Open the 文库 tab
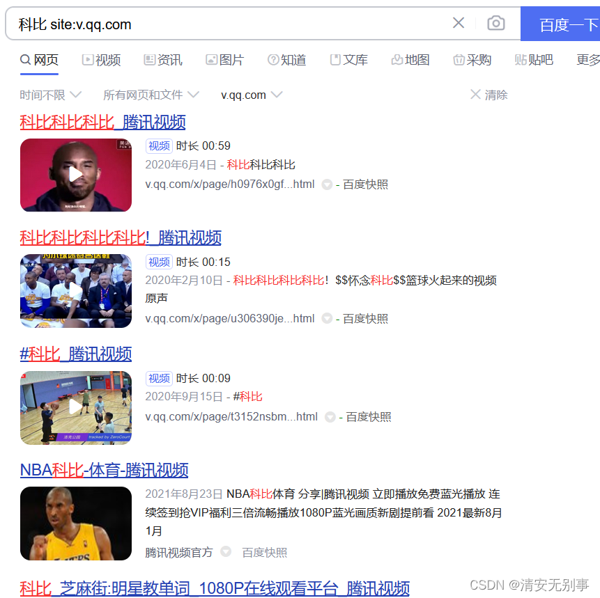The width and height of the screenshot is (600, 598). click(x=349, y=60)
